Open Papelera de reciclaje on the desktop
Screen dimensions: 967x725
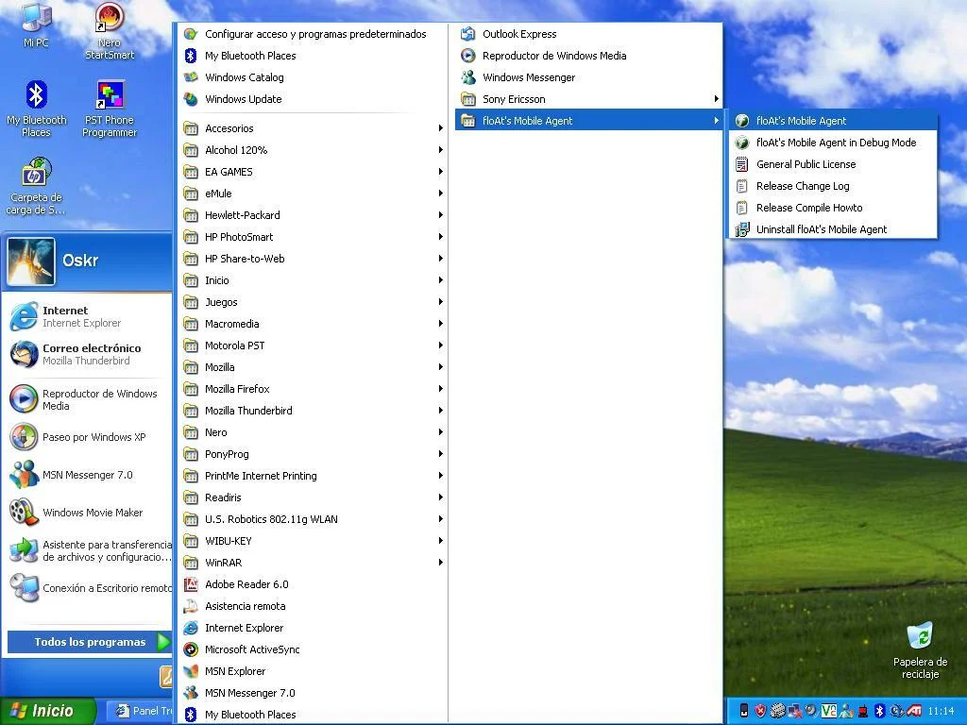coord(920,650)
